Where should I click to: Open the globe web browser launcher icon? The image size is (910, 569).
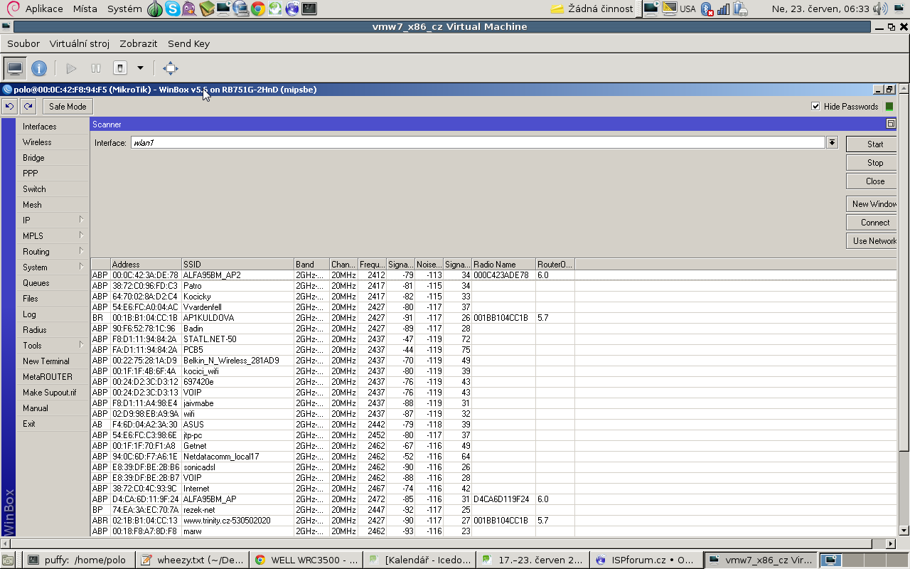291,9
